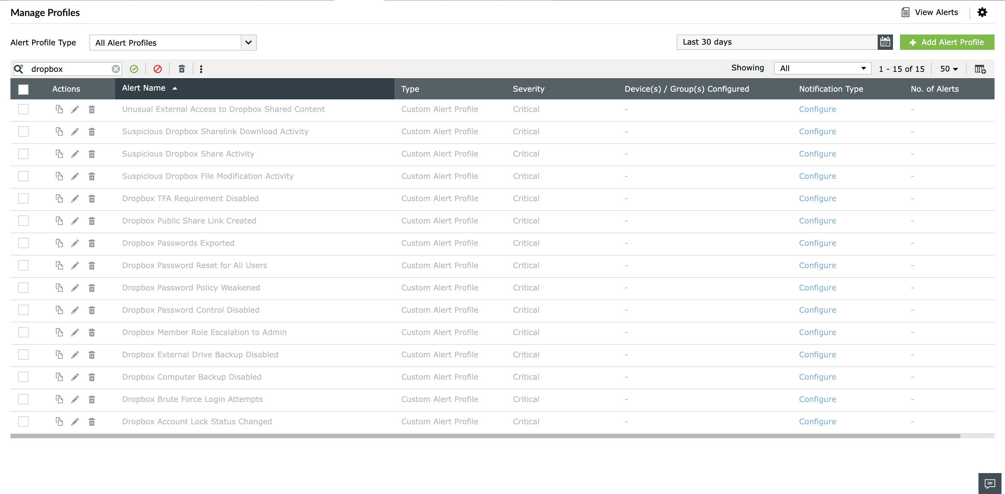Toggle the select-all checkbox in header
1005x494 pixels.
coord(23,89)
